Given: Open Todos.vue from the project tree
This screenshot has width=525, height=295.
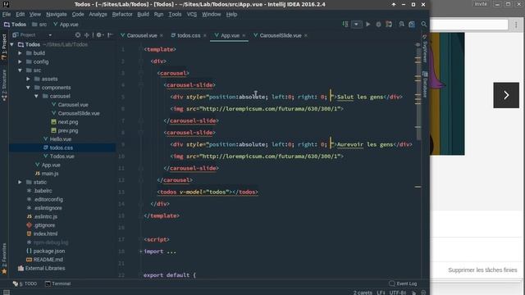Looking at the screenshot, I should (x=62, y=157).
